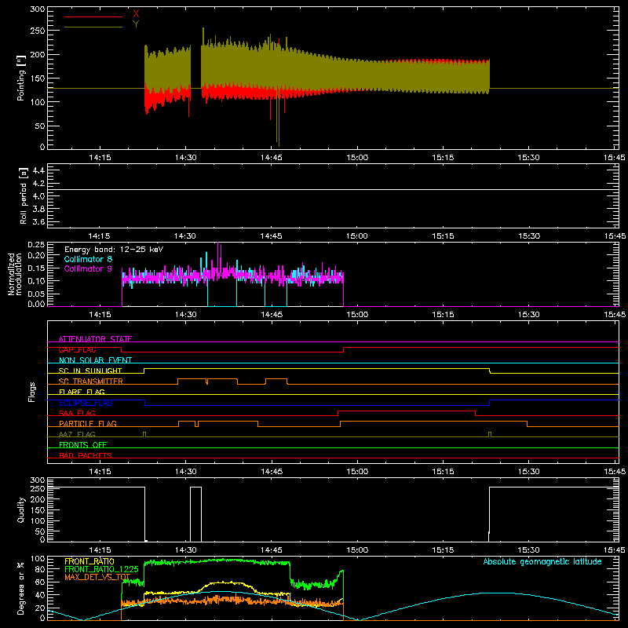Click the ECLIPSE_FLAG label
The width and height of the screenshot is (628, 628).
coord(86,403)
